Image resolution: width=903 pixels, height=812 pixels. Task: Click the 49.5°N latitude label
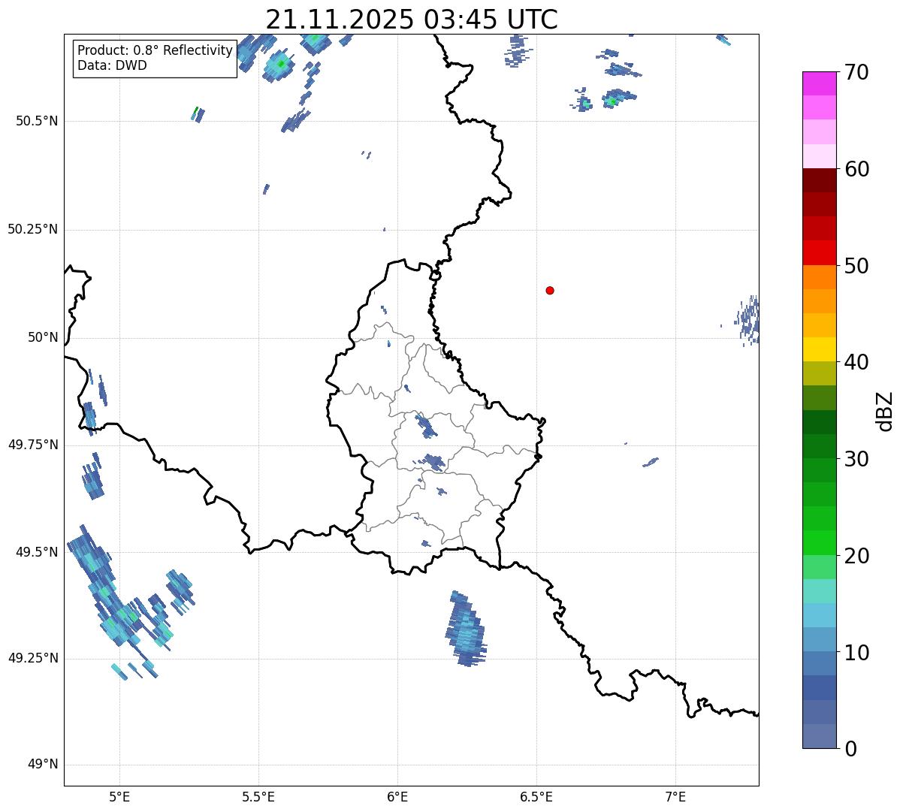point(37,552)
